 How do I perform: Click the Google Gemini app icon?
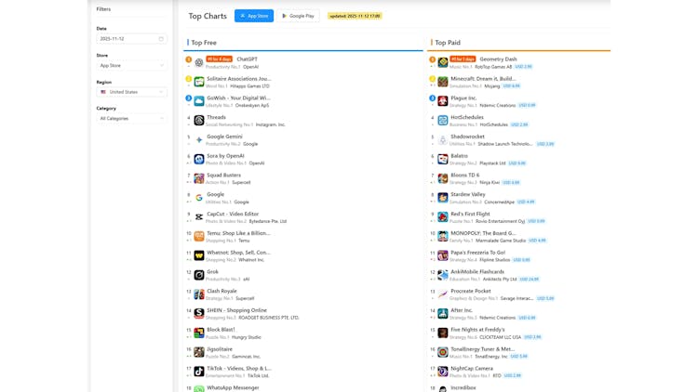click(199, 140)
